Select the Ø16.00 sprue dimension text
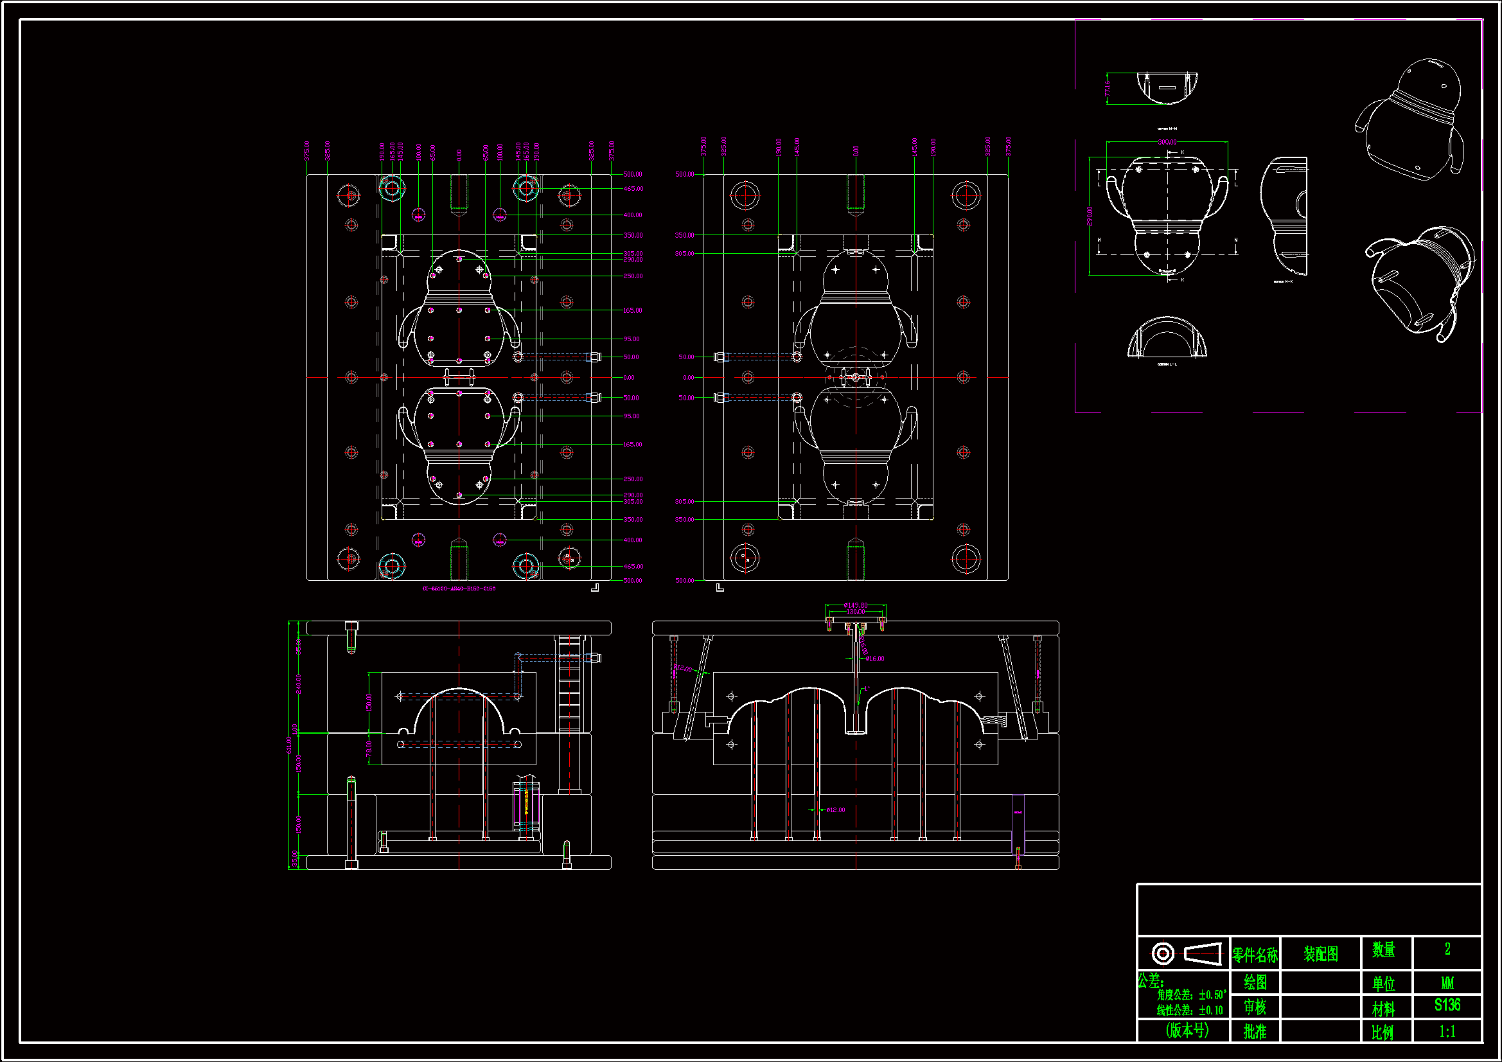 pos(875,659)
